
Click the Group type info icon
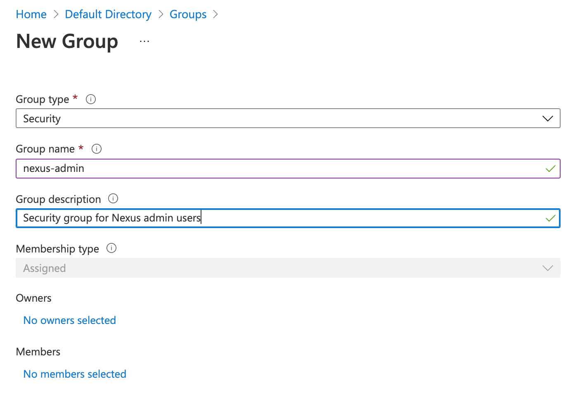pyautogui.click(x=91, y=99)
